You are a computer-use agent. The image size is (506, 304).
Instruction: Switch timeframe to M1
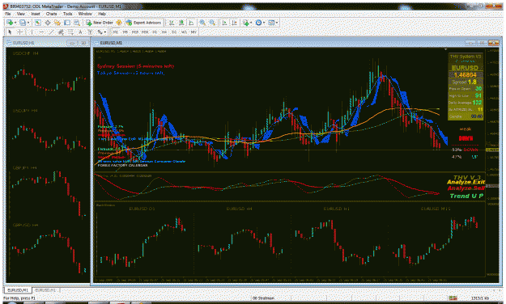click(x=115, y=32)
